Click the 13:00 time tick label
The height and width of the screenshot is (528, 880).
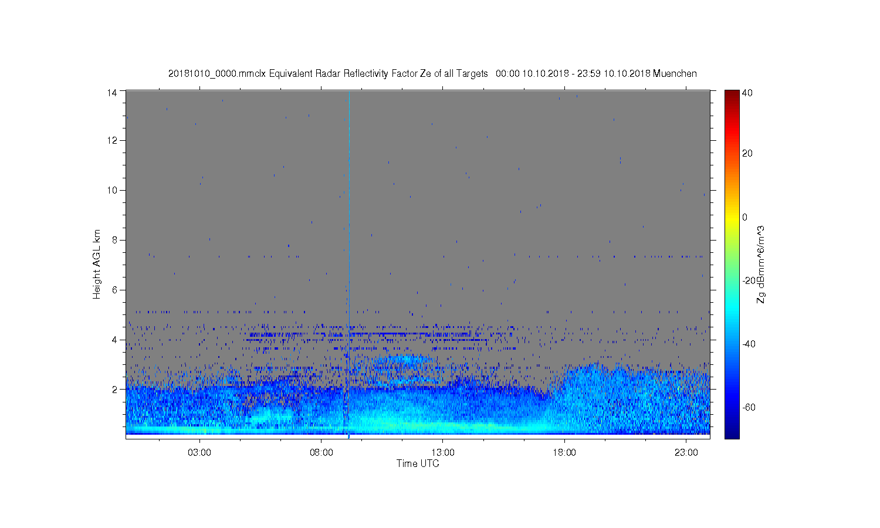click(x=443, y=453)
